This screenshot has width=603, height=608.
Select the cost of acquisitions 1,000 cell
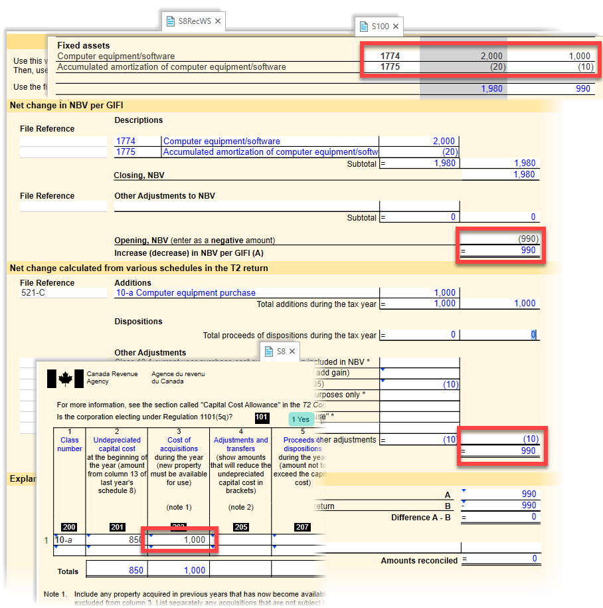tap(179, 540)
